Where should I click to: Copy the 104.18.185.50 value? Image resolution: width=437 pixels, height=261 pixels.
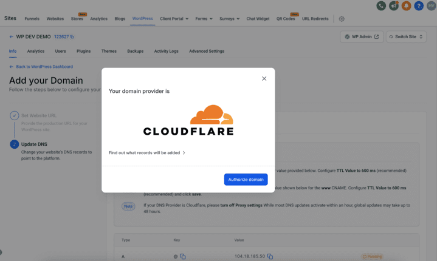270,256
